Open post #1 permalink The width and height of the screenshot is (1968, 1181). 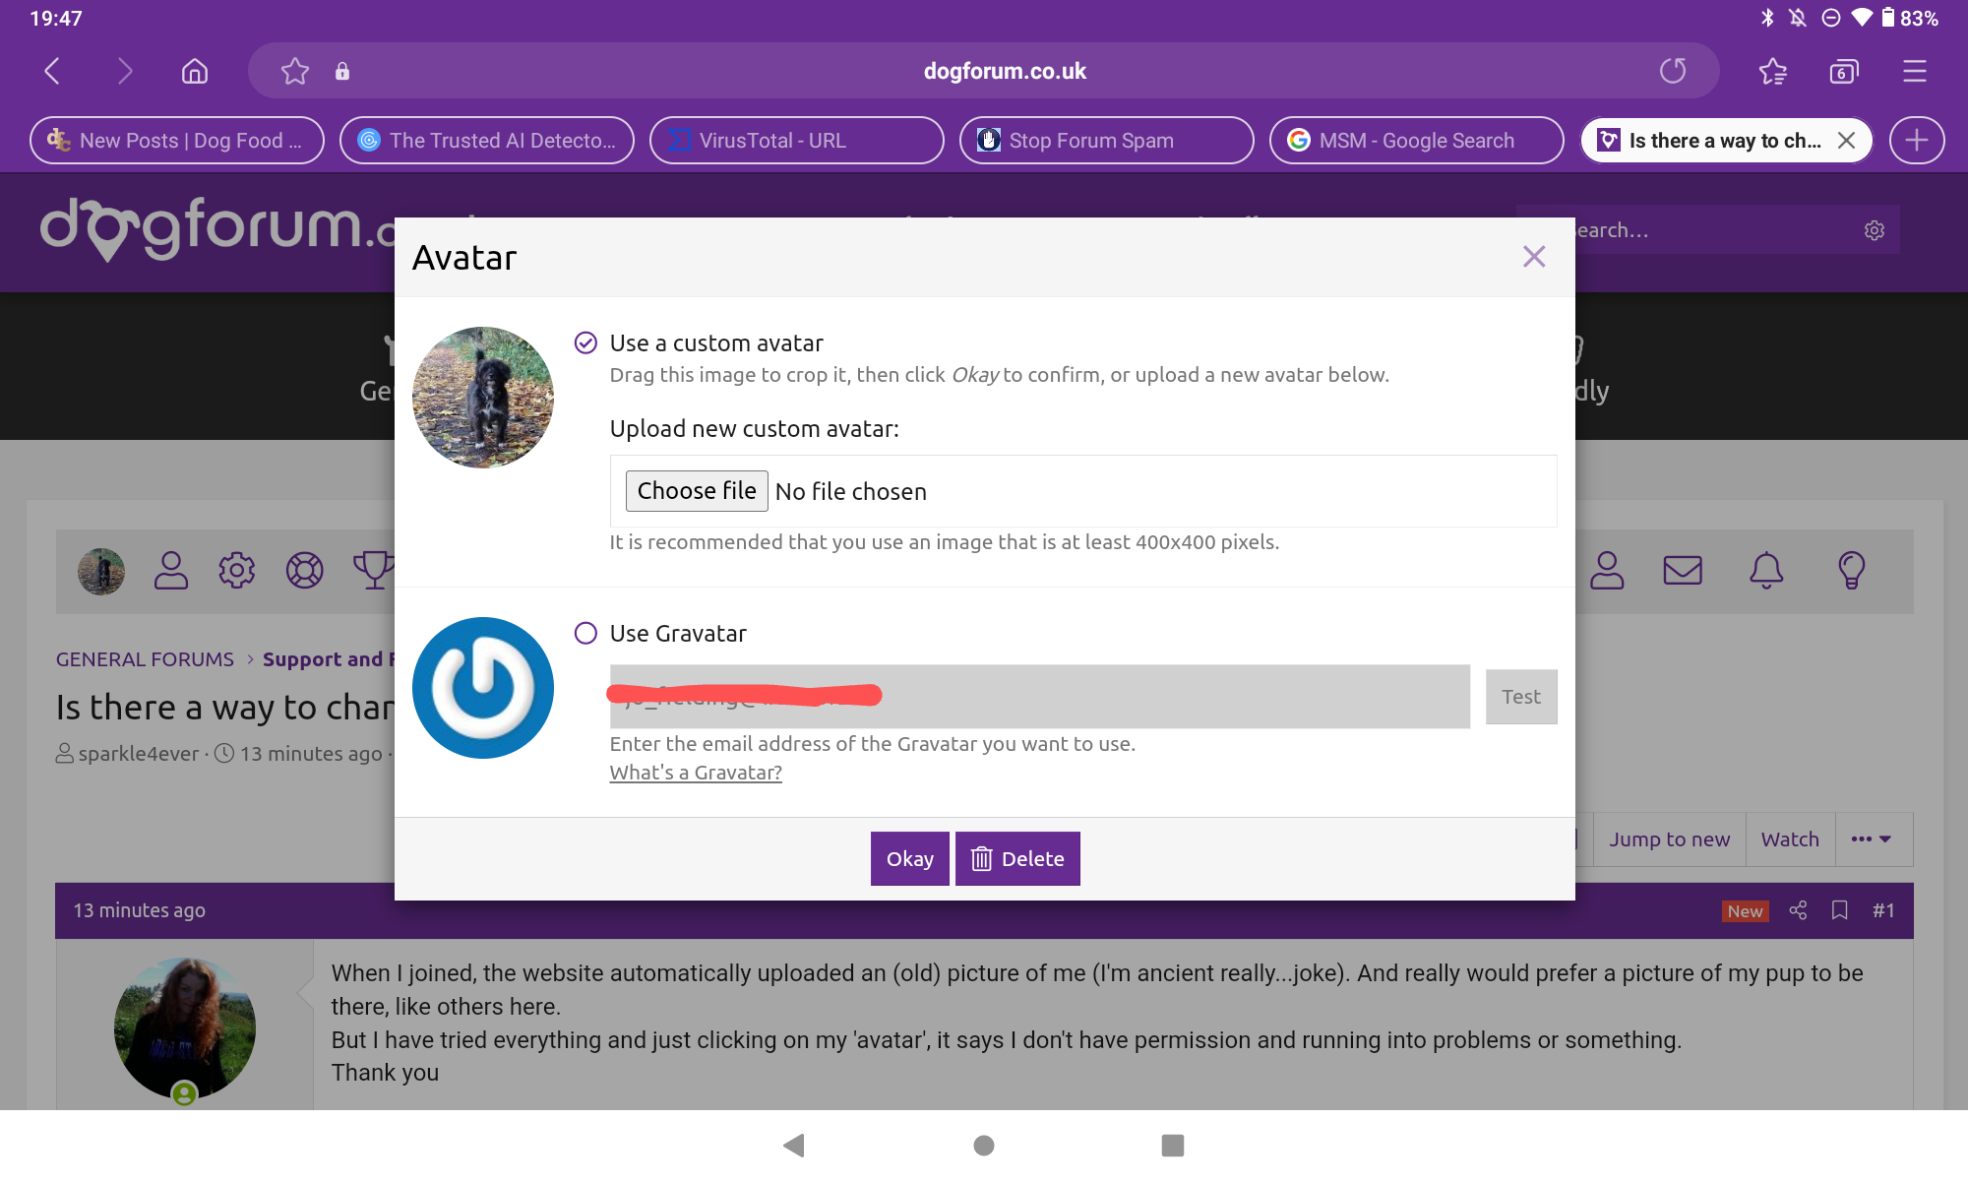point(1883,910)
